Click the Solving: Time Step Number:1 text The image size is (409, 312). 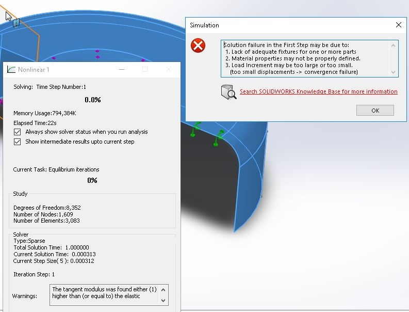tap(50, 87)
